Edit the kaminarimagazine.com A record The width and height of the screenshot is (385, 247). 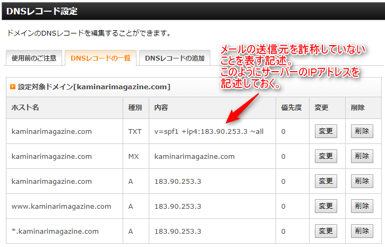tap(326, 181)
